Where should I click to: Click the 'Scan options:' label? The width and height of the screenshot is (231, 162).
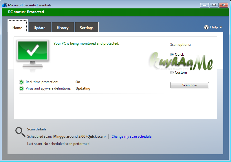click(180, 45)
